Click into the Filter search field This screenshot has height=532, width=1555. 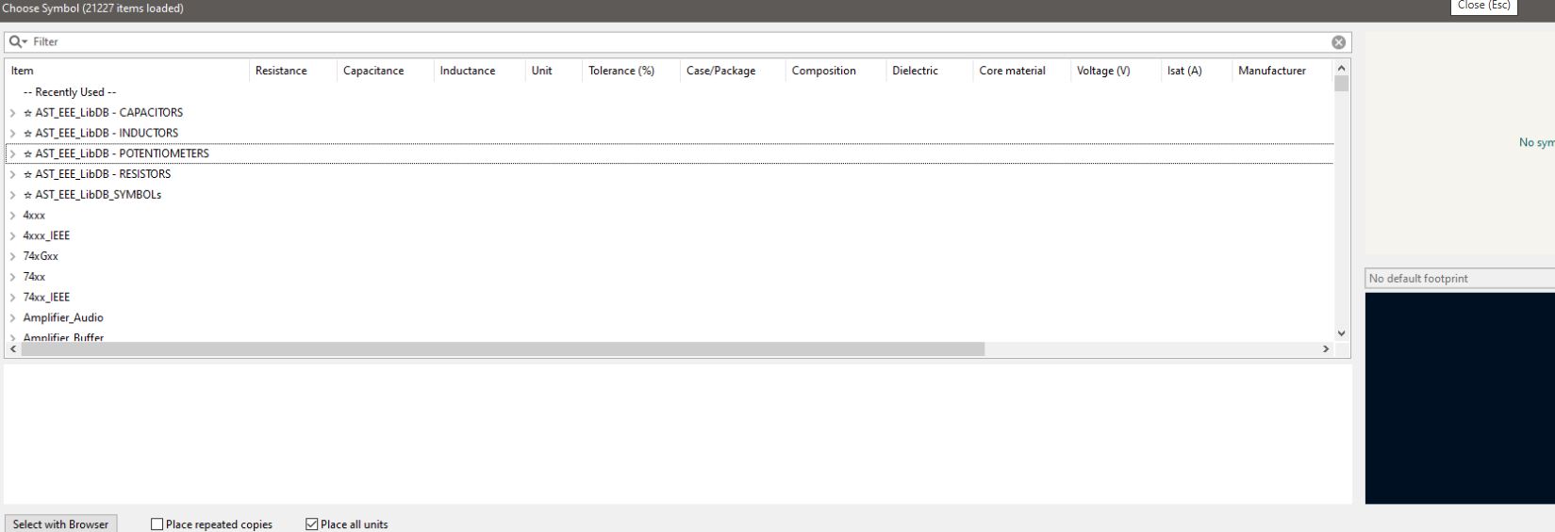pyautogui.click(x=660, y=42)
